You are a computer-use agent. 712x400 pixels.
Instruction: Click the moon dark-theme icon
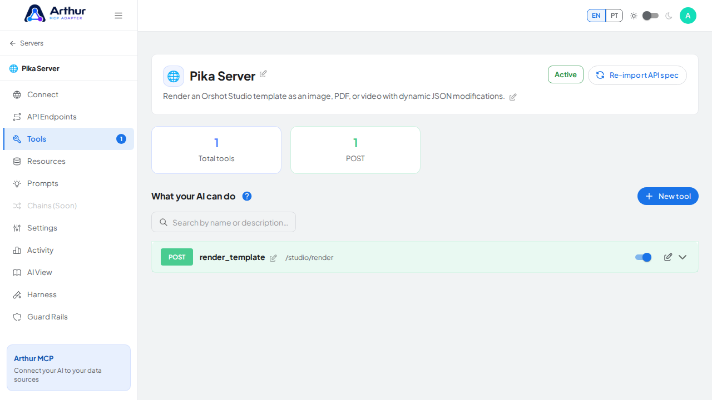[x=669, y=16]
